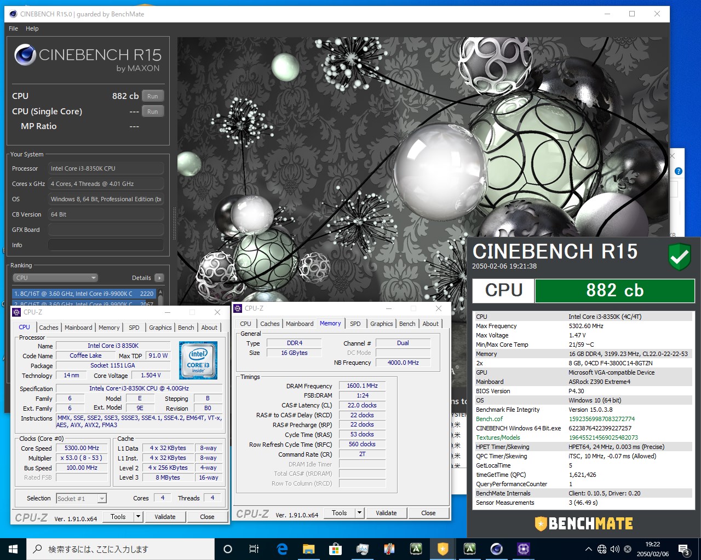Open the File menu in Cinebench

click(14, 28)
